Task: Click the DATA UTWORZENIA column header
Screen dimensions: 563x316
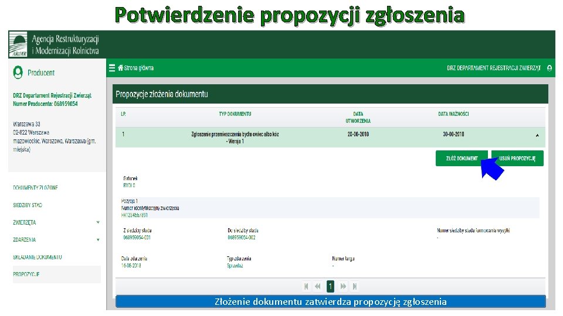Action: tap(358, 118)
